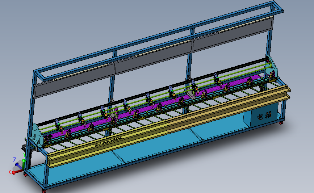Image resolution: width=314 pixels, height=193 pixels.
Task: Pick the red caster wheel near the electrical box
Action: click(281, 122)
